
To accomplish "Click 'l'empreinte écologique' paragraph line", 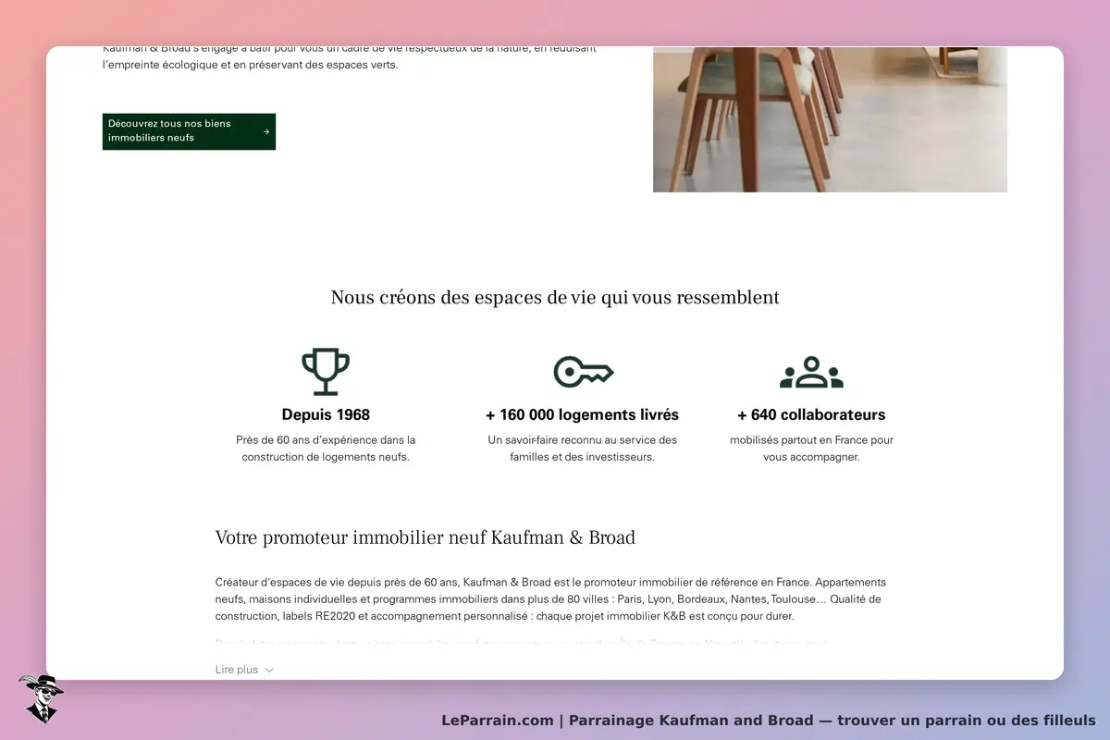I will tap(250, 65).
